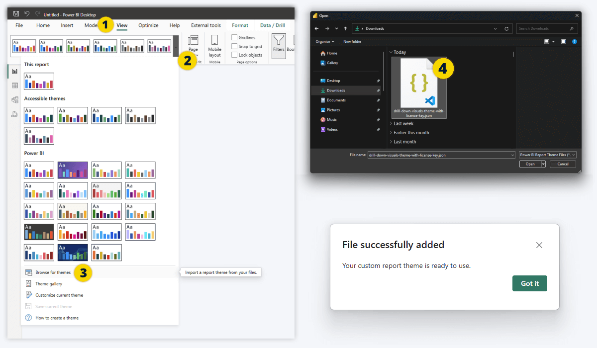Click Cancel in the Open dialog
Viewport: 597px width, 348px height.
[563, 164]
